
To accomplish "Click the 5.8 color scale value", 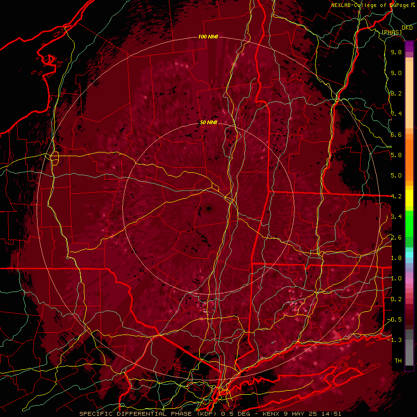I will tap(396, 155).
